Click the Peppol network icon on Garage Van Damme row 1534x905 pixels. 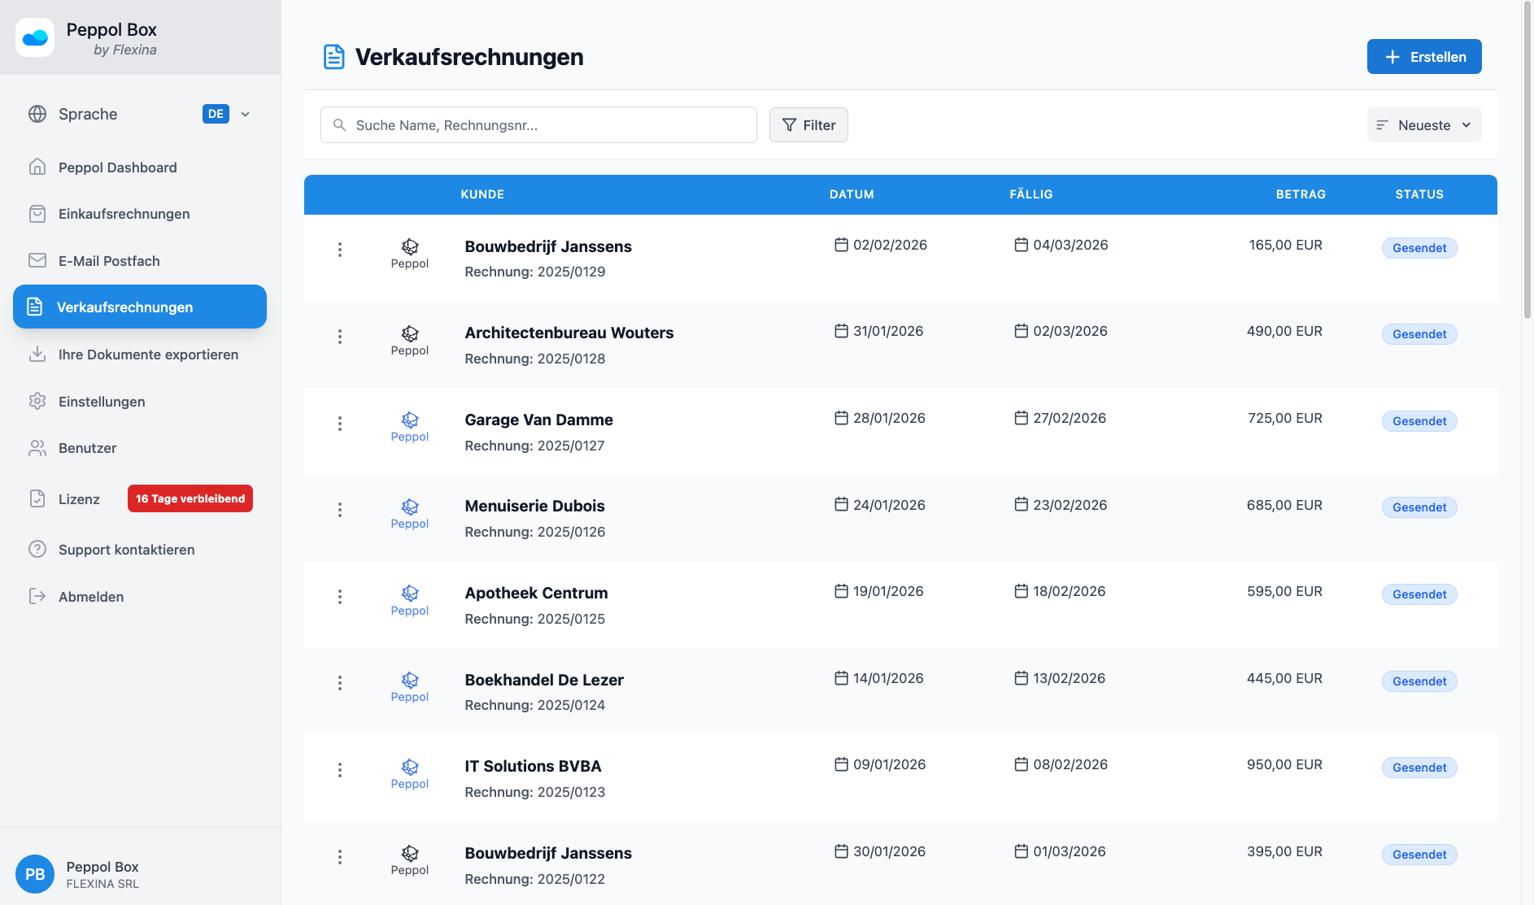click(409, 420)
